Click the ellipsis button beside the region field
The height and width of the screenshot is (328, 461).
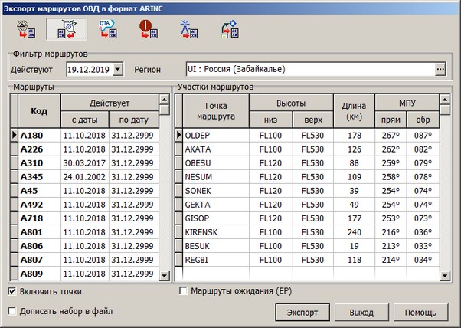pos(440,69)
